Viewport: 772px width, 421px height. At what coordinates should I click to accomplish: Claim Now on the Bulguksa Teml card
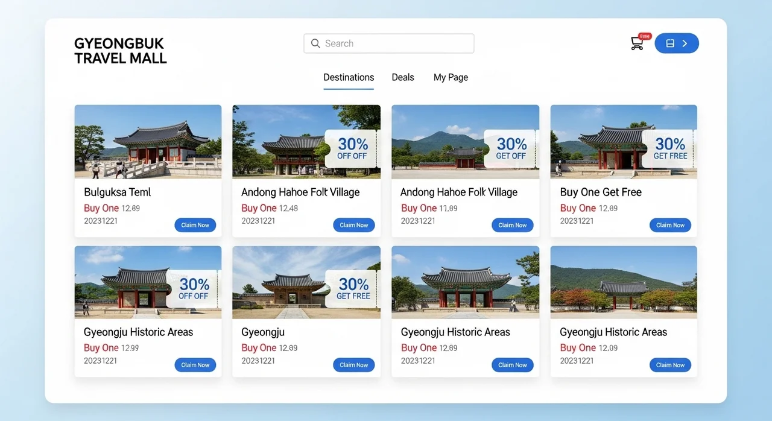195,225
